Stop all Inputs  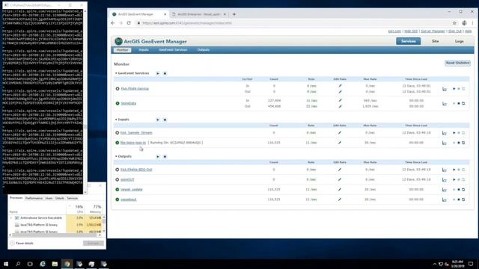165,120
